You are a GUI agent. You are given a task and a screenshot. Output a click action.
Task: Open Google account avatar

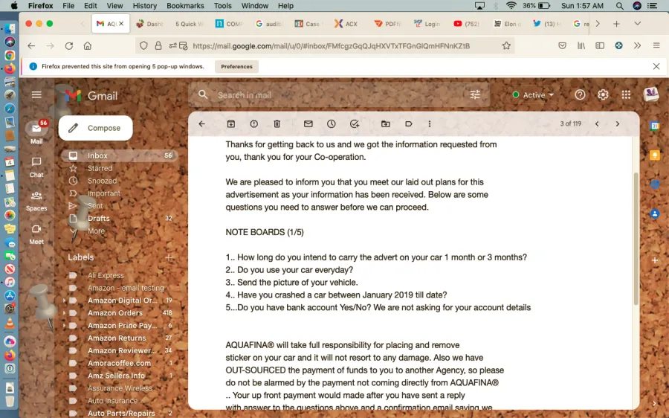[650, 94]
